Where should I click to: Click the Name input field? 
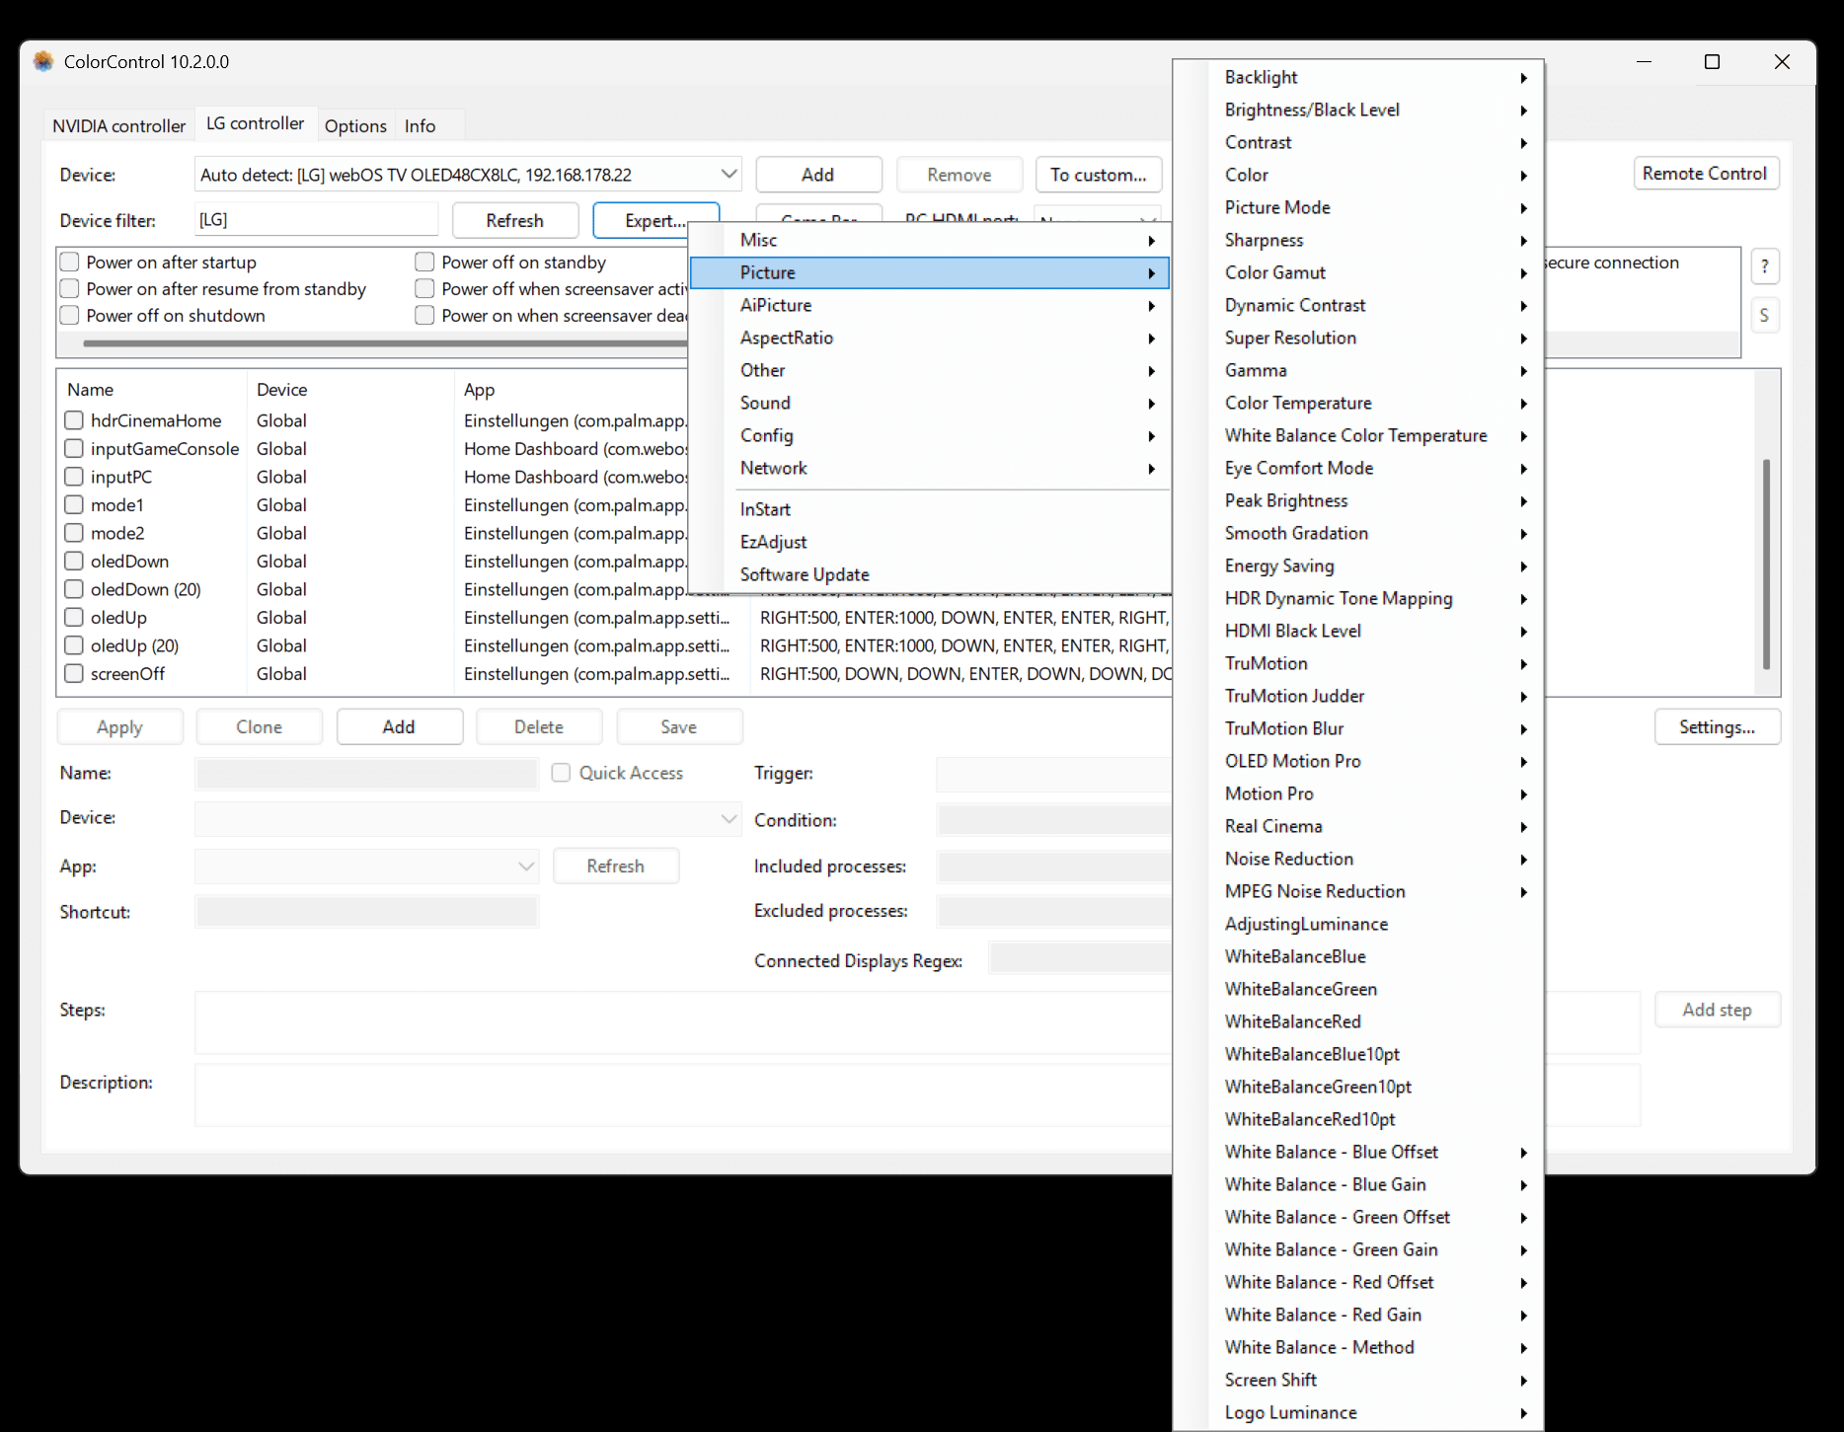(x=366, y=773)
